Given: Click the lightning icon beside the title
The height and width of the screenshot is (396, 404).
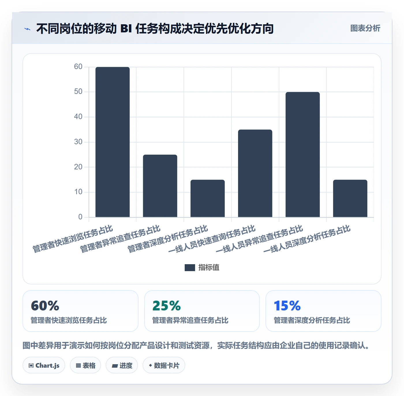Looking at the screenshot, I should pyautogui.click(x=27, y=29).
